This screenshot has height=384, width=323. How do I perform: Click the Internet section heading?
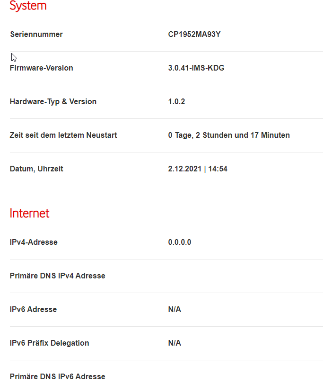tap(30, 213)
